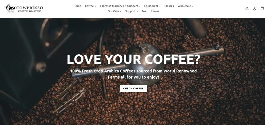Click the chevron beside Support
This screenshot has height=125, width=265.
point(137,11)
